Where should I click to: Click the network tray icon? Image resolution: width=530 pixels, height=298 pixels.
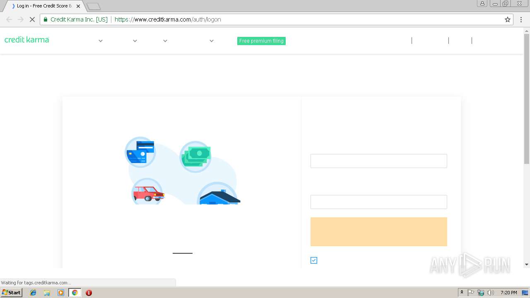click(x=481, y=293)
